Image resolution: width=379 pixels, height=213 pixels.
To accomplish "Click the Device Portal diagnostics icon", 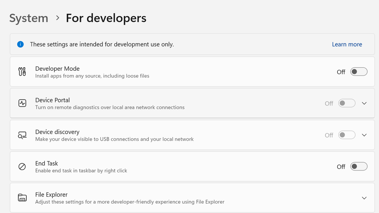I will pos(22,103).
